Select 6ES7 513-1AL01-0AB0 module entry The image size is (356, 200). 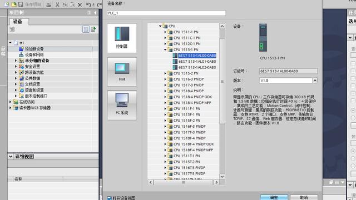point(197,62)
